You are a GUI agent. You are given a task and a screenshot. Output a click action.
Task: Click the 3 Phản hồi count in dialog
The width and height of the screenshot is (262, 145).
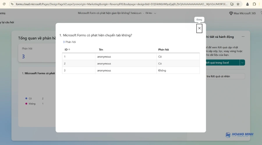pos(69,42)
